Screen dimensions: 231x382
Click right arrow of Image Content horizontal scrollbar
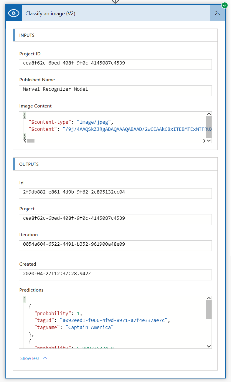coord(204,141)
